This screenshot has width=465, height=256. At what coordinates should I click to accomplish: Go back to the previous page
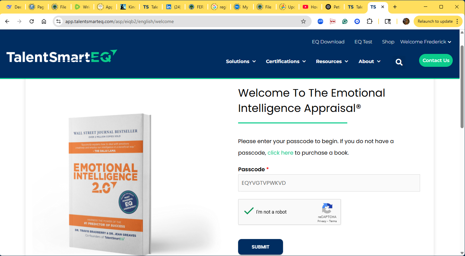[7, 21]
